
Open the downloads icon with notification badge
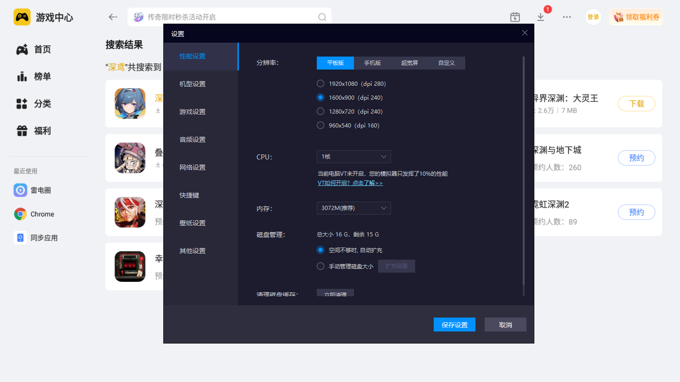click(540, 17)
